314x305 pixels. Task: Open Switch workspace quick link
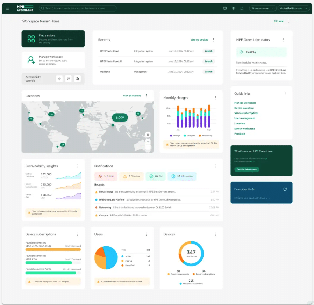tap(244, 129)
